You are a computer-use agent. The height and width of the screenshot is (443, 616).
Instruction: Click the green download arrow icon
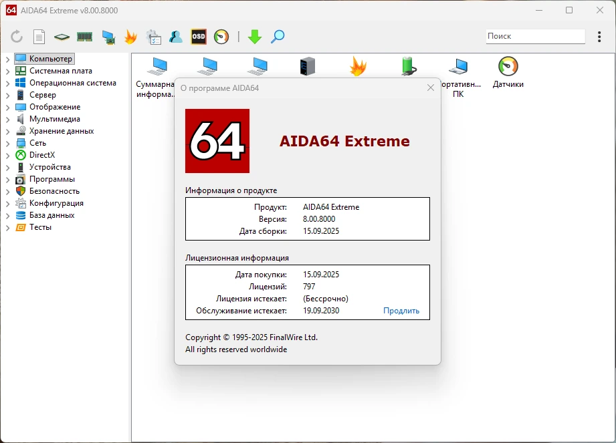[255, 37]
